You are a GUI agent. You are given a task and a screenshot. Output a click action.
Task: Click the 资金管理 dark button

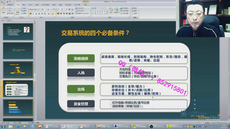[81, 104]
